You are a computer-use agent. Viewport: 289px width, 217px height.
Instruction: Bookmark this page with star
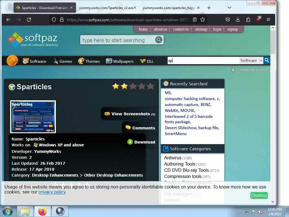click(203, 19)
